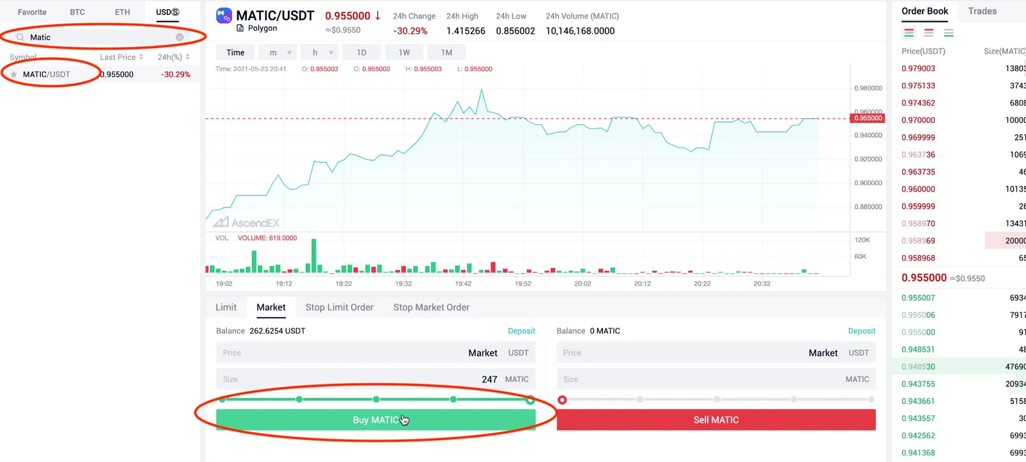
Task: Click the sell amount slider start handle
Action: pyautogui.click(x=562, y=400)
